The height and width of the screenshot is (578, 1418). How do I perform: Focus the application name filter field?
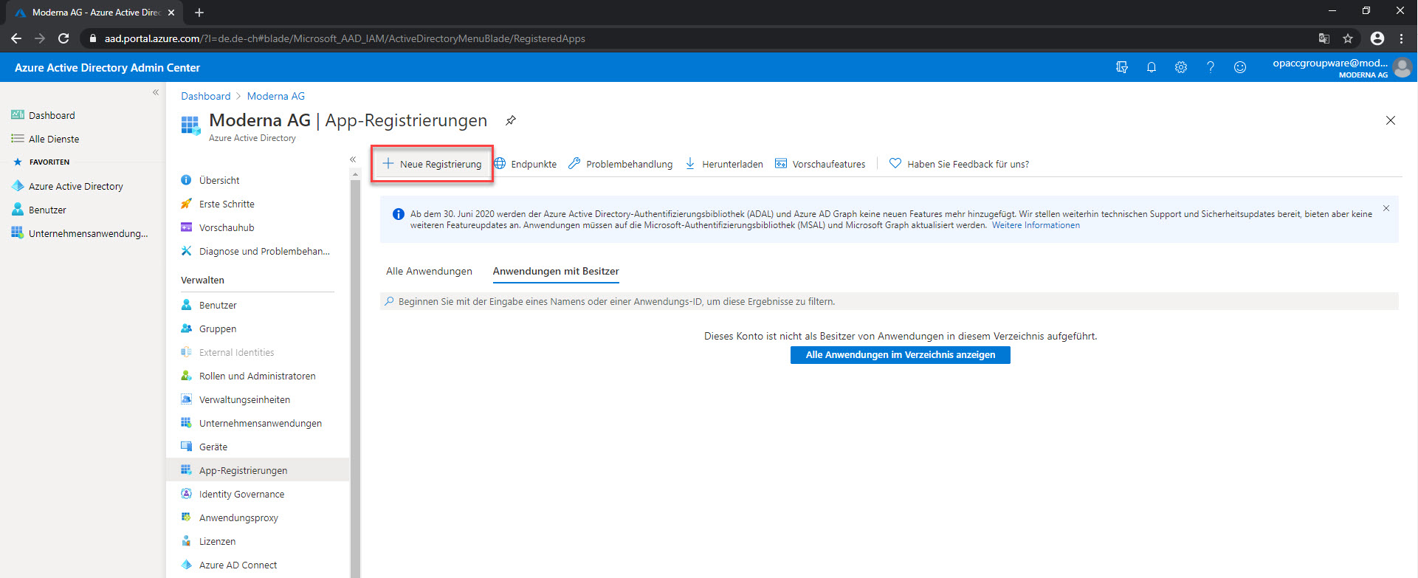pos(889,301)
